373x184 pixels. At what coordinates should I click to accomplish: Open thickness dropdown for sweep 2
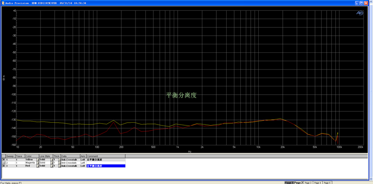coord(59,163)
